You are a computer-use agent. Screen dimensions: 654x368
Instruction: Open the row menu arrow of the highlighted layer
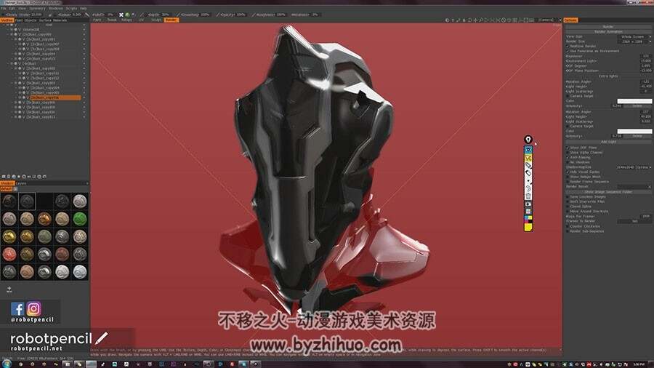point(84,97)
